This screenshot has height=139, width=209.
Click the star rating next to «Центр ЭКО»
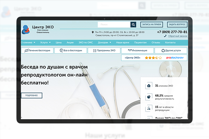[x=153, y=58]
